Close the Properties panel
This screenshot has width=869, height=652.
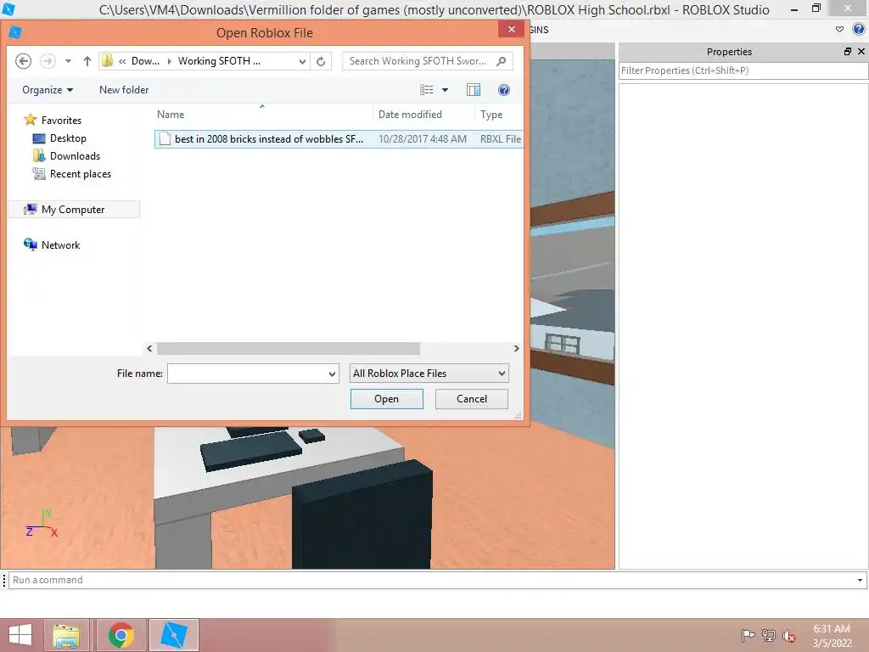point(861,52)
